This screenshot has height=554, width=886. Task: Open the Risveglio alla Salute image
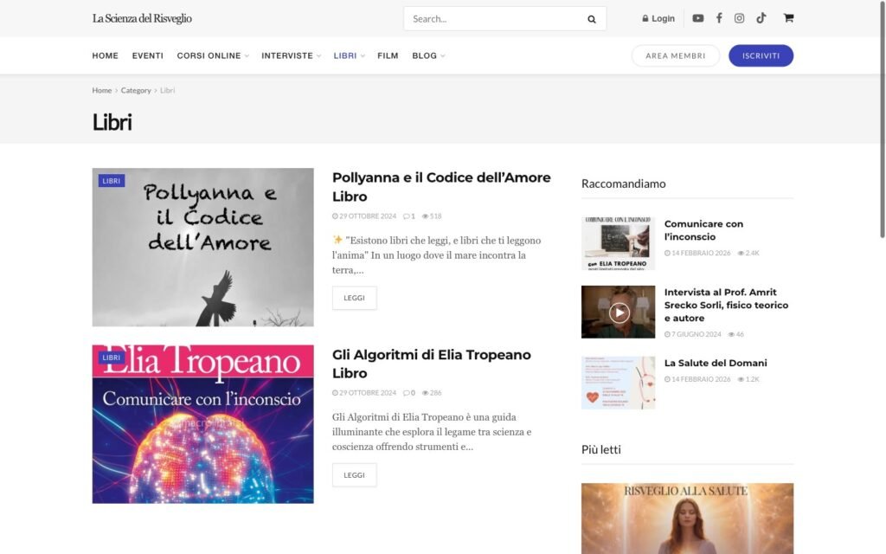[687, 519]
